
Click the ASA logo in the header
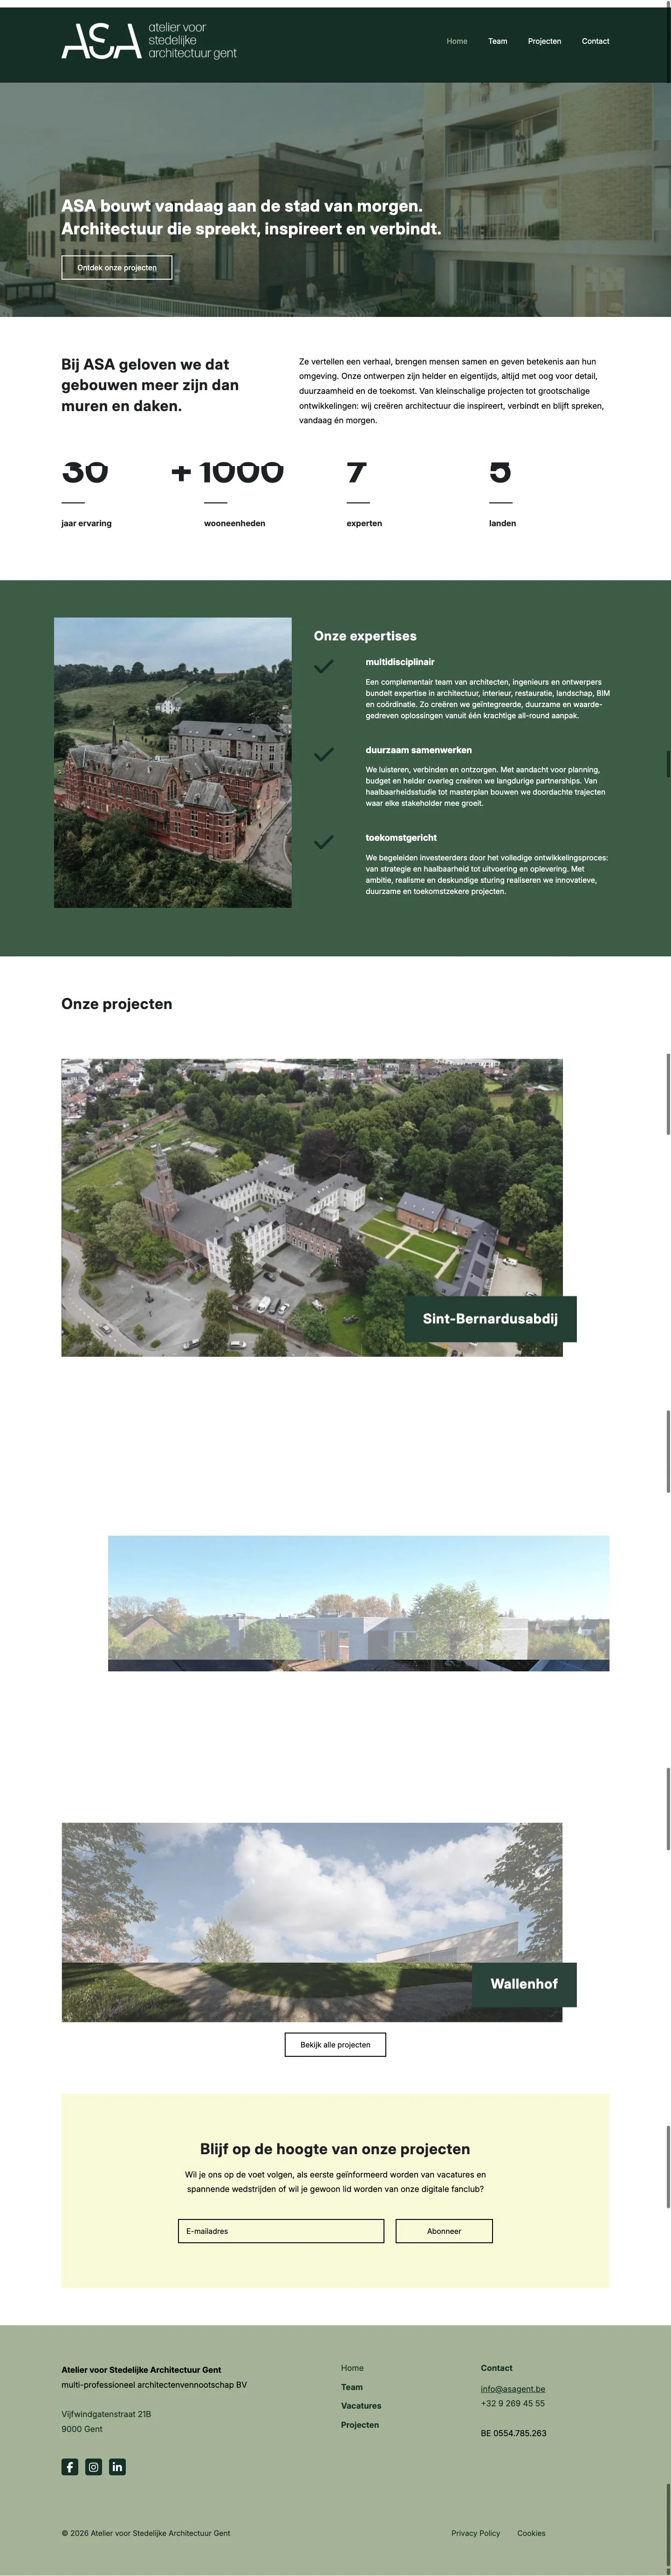click(x=149, y=41)
